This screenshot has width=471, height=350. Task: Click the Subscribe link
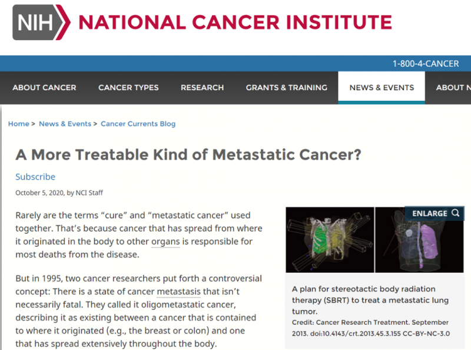point(35,177)
